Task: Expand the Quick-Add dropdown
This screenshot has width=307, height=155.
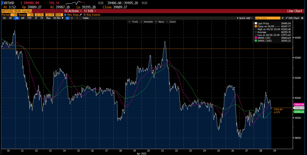Action: (x=244, y=18)
